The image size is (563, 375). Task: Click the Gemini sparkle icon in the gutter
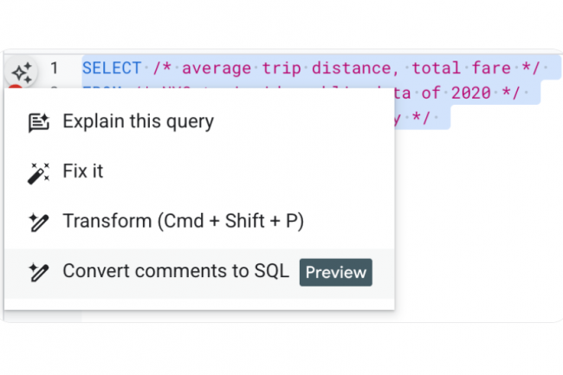[23, 70]
